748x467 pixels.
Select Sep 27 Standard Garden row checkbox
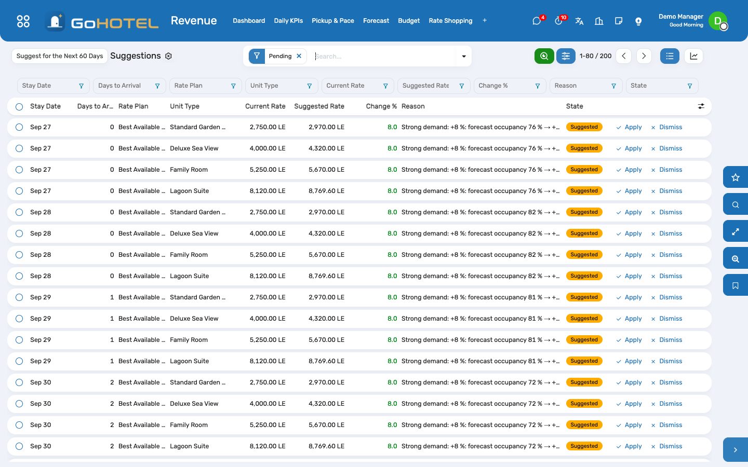click(x=19, y=127)
